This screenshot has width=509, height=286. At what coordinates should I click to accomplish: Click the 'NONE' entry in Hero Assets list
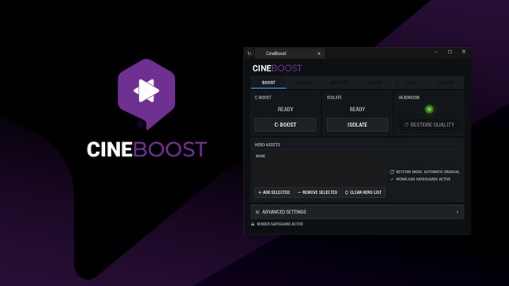(260, 156)
